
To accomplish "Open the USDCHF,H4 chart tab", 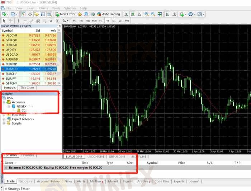I will pyautogui.click(x=96, y=157).
